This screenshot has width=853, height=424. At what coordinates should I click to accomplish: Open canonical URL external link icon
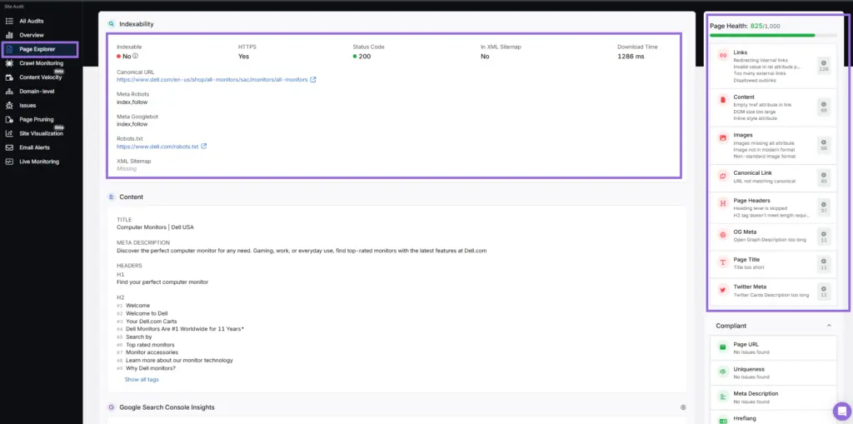tap(313, 79)
